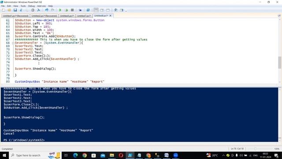Image resolution: width=282 pixels, height=159 pixels.
Task: Open the weather widget showing 20°C
Action: pyautogui.click(x=212, y=155)
